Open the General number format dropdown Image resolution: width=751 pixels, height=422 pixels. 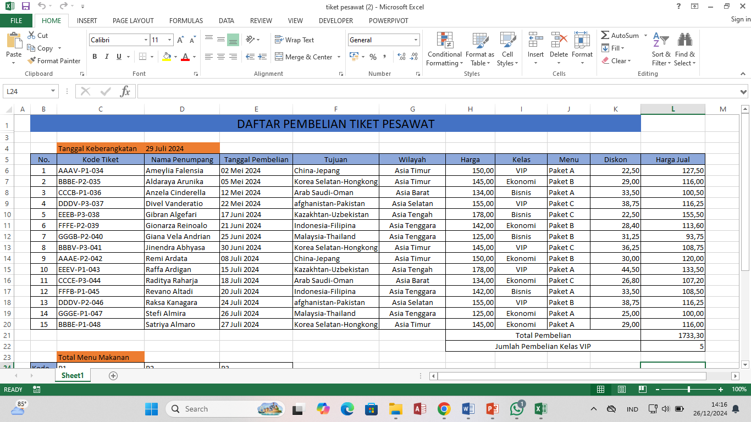click(x=416, y=40)
